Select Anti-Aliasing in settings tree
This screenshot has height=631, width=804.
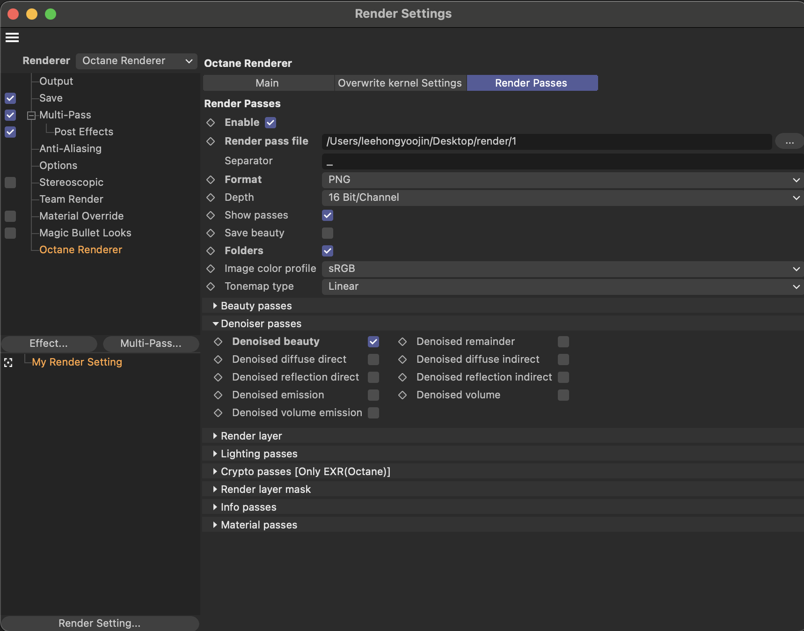click(70, 149)
